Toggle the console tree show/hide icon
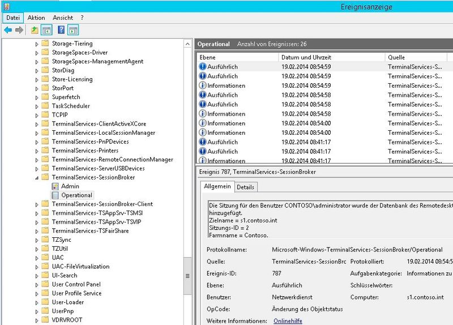The image size is (453, 325). (46, 30)
